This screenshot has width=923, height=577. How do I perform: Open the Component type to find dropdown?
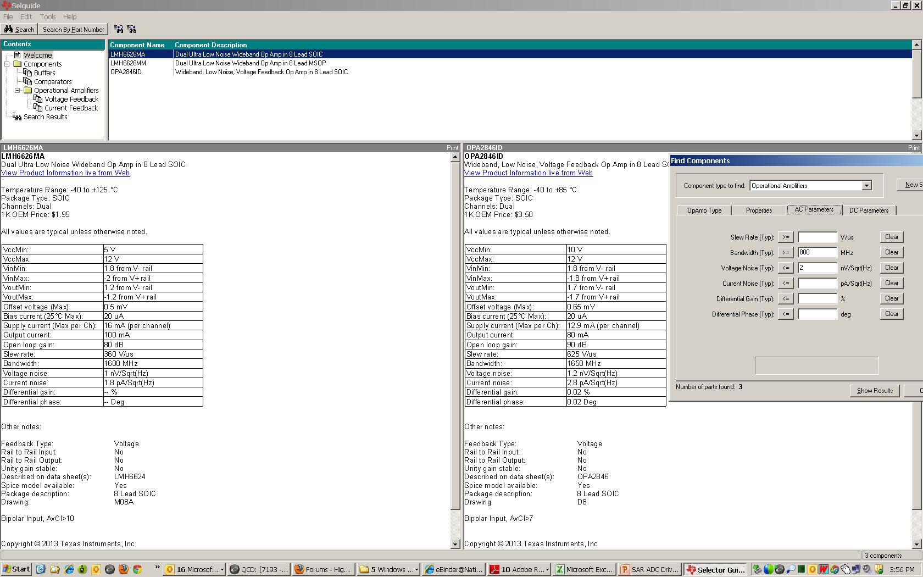[866, 186]
